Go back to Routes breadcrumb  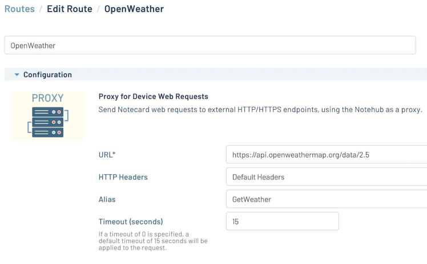19,9
